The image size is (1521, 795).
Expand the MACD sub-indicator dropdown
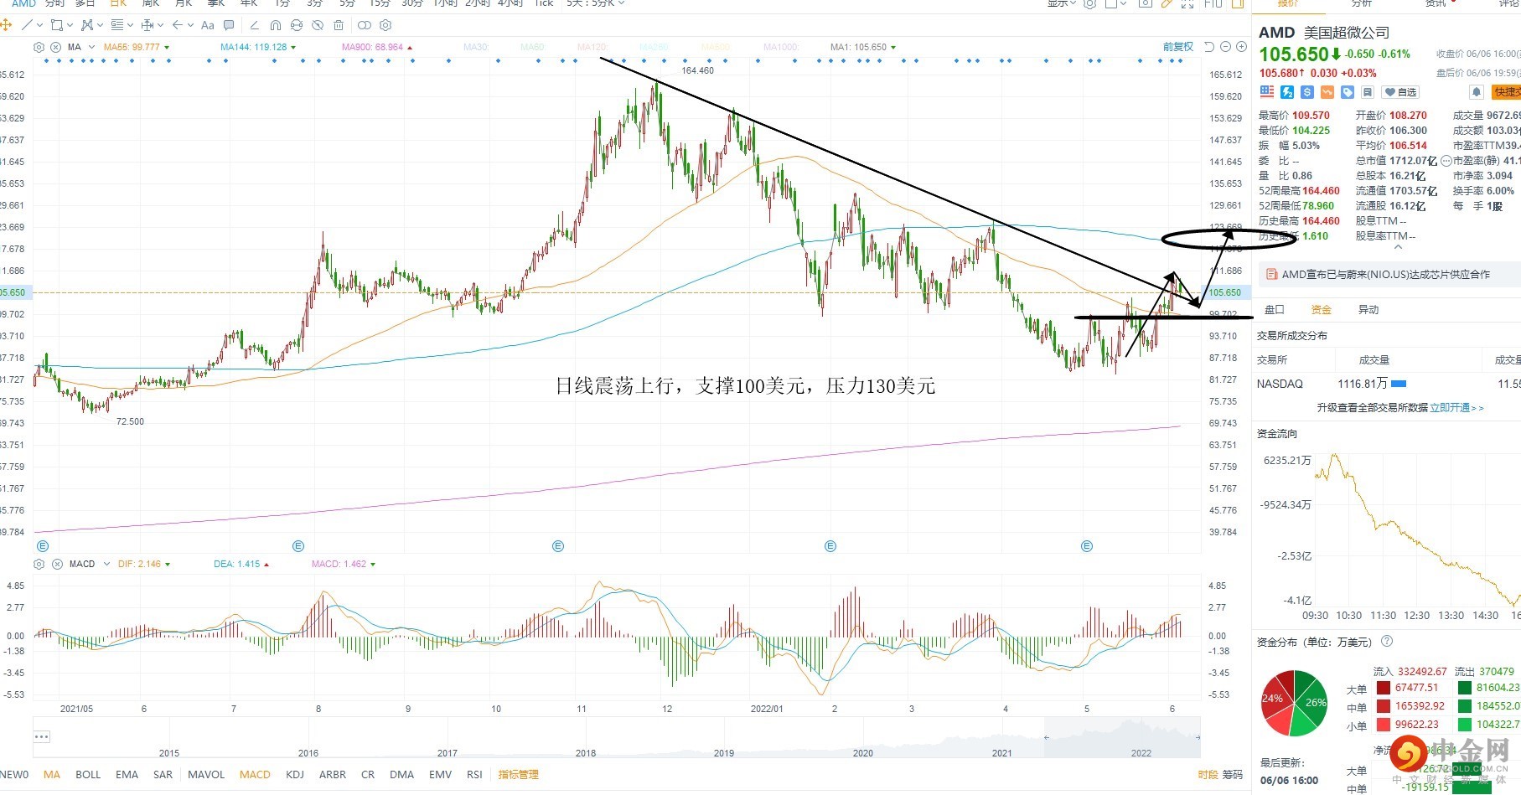[106, 564]
